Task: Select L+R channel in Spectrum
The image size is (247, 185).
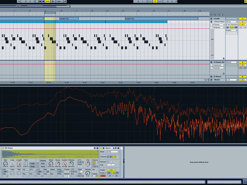Action: pyautogui.click(x=114, y=157)
